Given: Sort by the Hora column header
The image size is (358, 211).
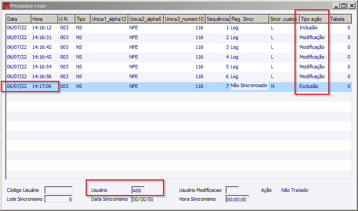Looking at the screenshot, I should [x=44, y=19].
